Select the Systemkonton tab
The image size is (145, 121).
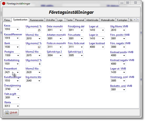coord(20,20)
